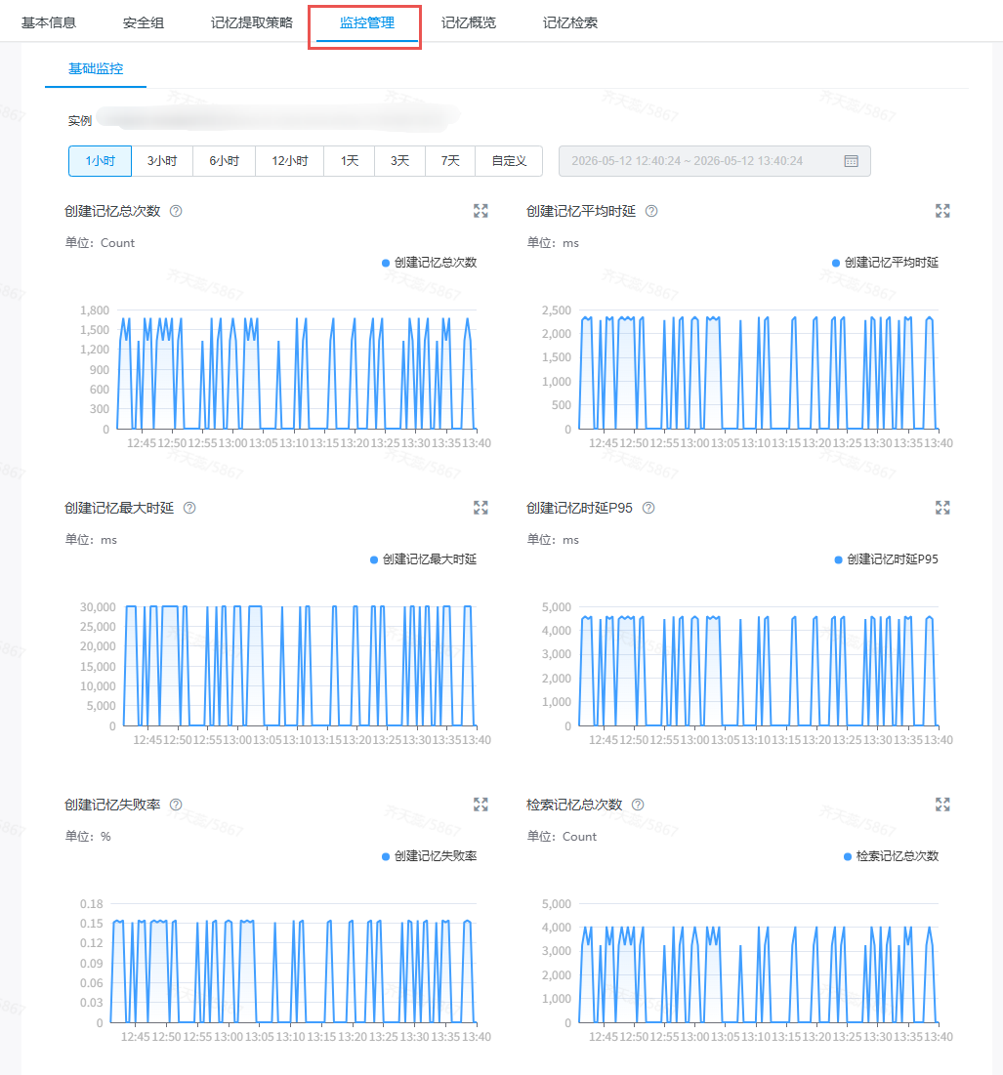1003x1075 pixels.
Task: Click the 0.18 axis value in 创建记忆失败率 chart
Action: tap(91, 903)
